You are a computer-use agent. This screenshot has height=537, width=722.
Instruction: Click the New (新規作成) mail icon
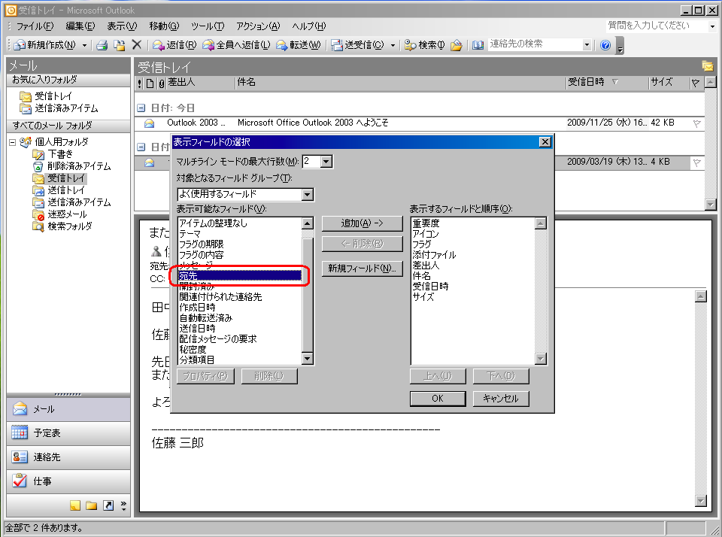click(x=20, y=44)
